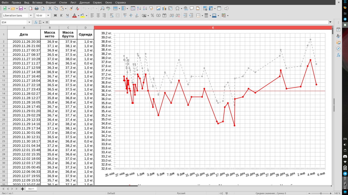Toggle align right
This screenshot has width=348, height=195.
click(104, 15)
